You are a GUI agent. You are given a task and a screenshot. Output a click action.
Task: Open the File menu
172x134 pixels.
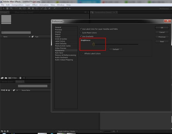[2, 5]
